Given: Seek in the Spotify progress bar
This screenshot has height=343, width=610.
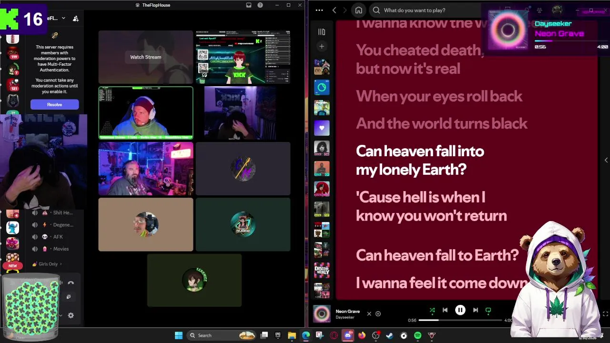Looking at the screenshot, I should coord(460,320).
